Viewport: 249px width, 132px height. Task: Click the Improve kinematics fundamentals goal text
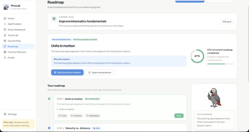click(82, 21)
